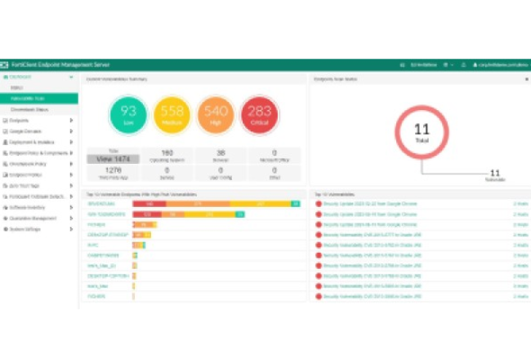Click the red icon beside the first vulnerability
The height and width of the screenshot is (353, 531).
point(318,203)
